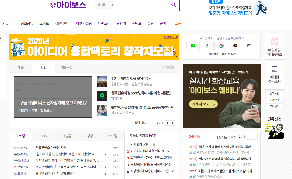The width and height of the screenshot is (292, 179).
Task: Select the 마케팅 board tab
Action: click(x=21, y=136)
